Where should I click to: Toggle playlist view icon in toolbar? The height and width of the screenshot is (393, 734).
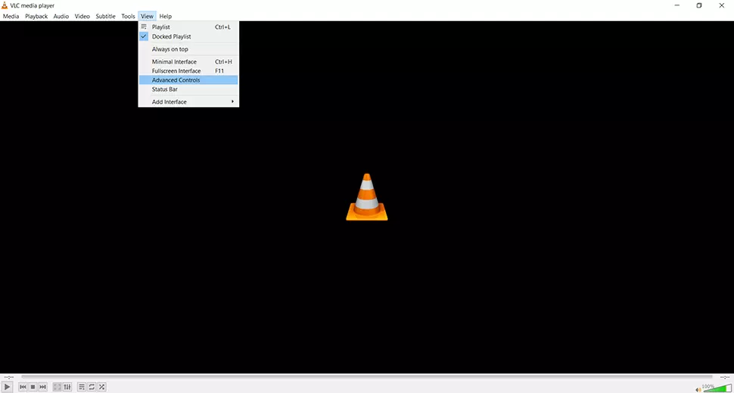pyautogui.click(x=82, y=387)
